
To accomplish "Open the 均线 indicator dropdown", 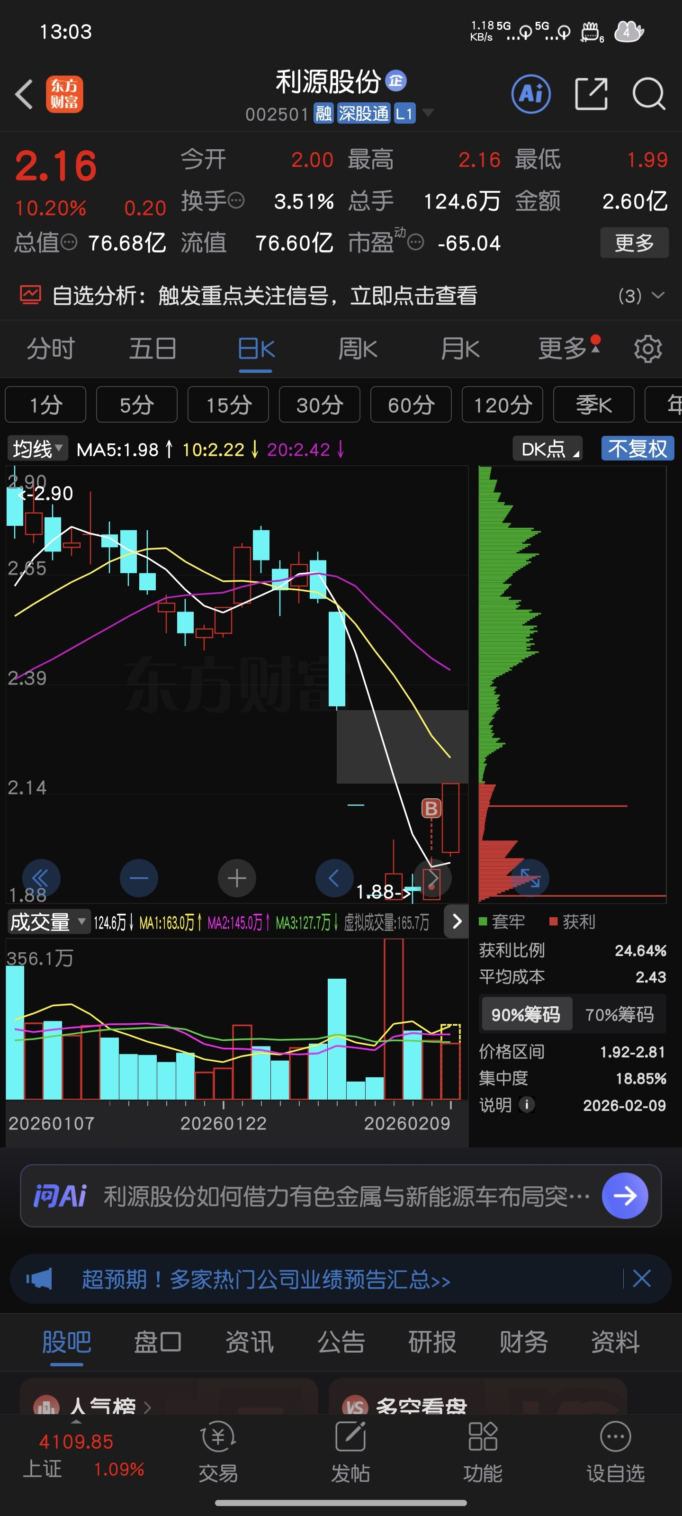I will pos(38,449).
